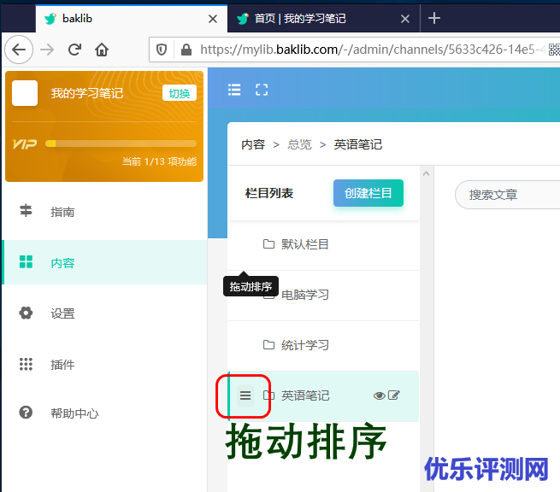Open the 插件 sidebar item

coord(62,365)
